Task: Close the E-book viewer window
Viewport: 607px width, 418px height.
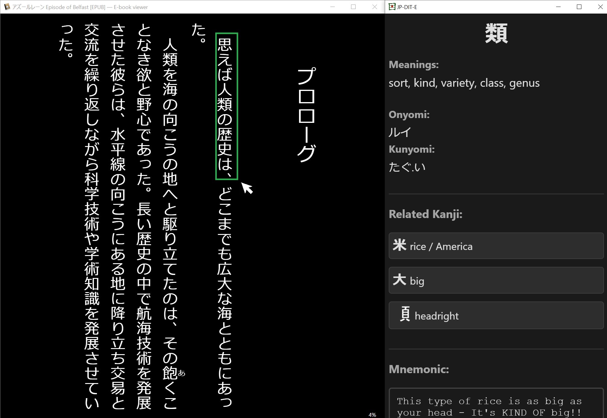Action: (x=374, y=7)
